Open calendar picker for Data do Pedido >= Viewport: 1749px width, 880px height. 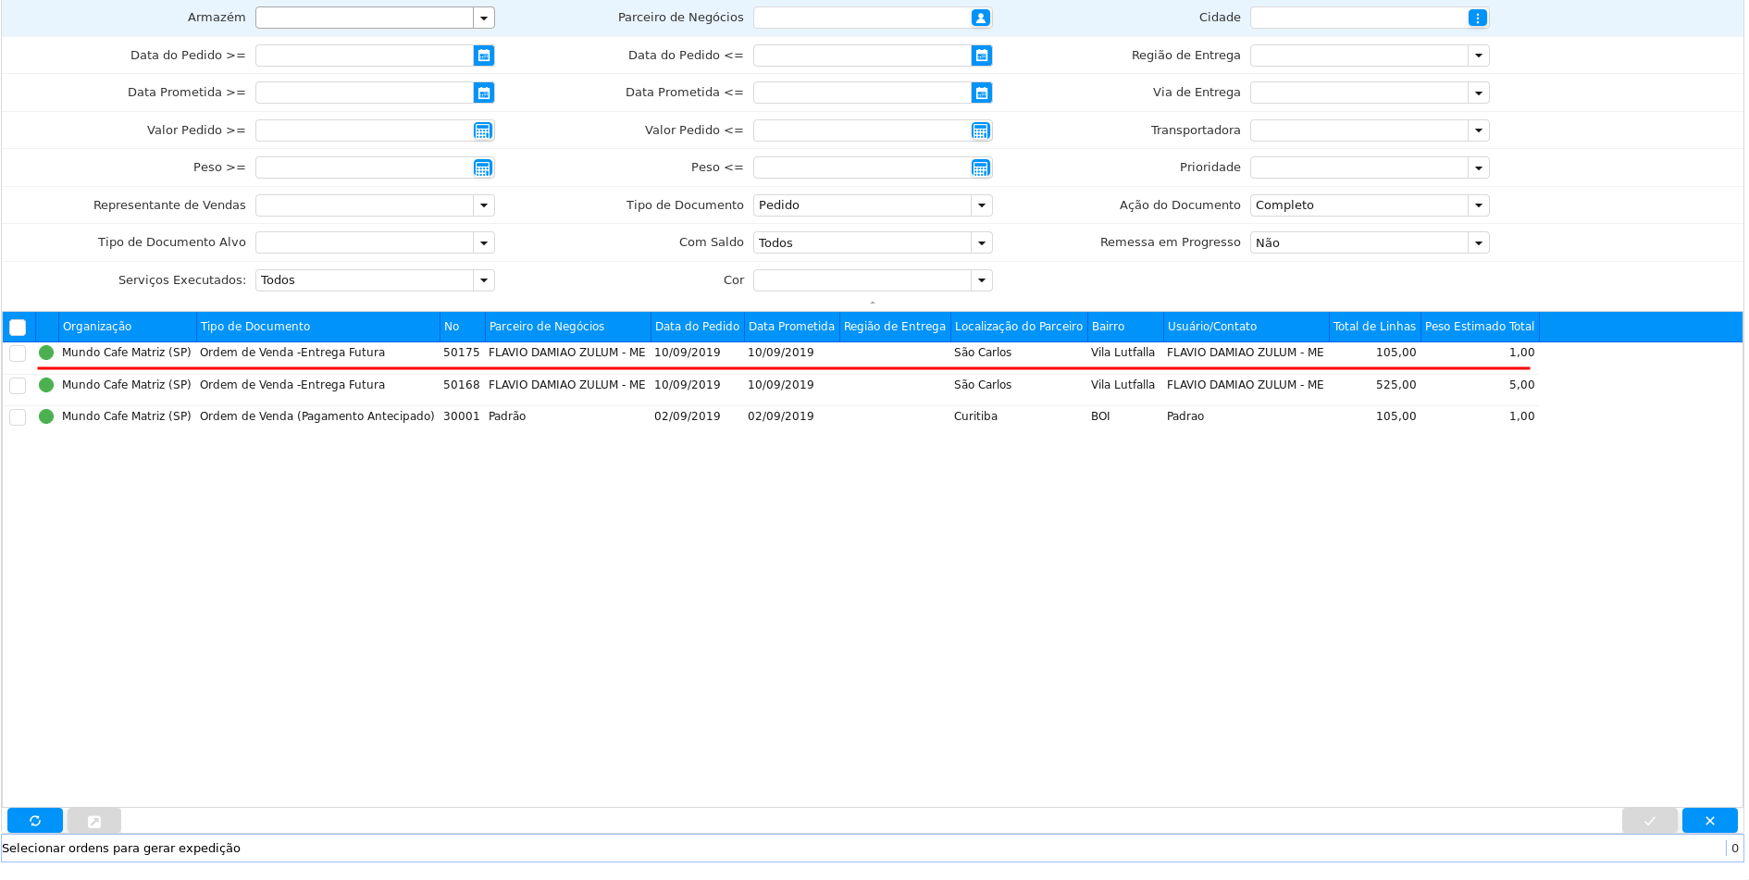click(483, 56)
